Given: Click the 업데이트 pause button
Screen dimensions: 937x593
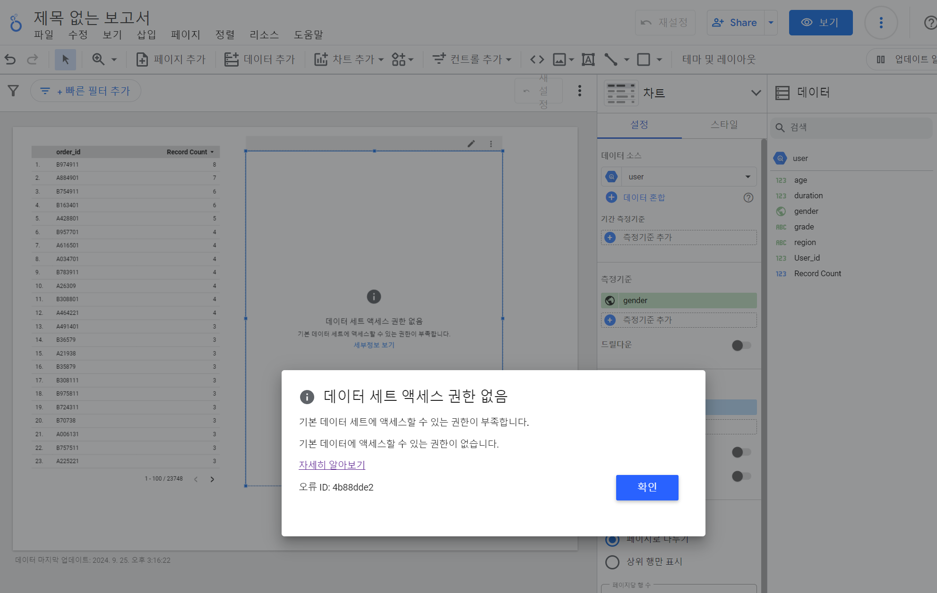Looking at the screenshot, I should pos(903,59).
